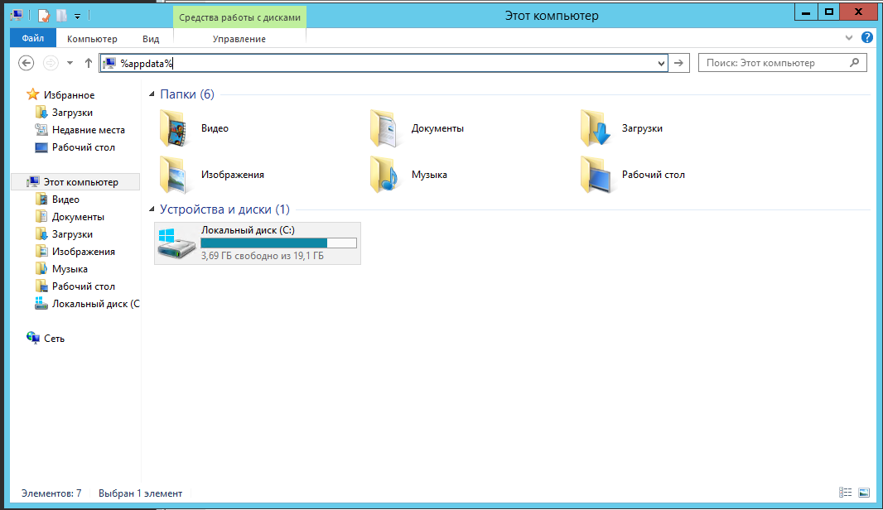Switch to details view using status bar icon

click(845, 493)
